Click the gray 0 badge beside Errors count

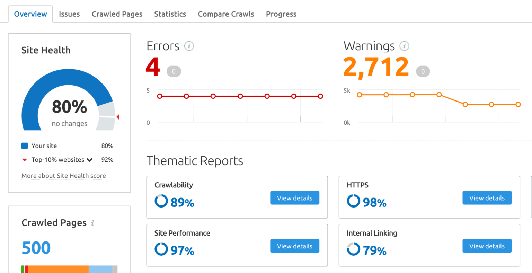(174, 71)
